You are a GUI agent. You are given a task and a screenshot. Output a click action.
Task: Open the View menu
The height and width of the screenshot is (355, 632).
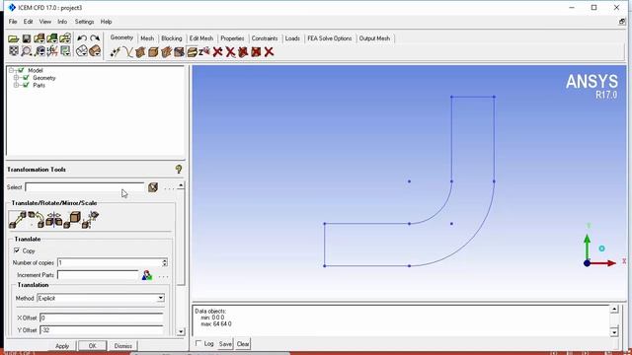tap(45, 22)
